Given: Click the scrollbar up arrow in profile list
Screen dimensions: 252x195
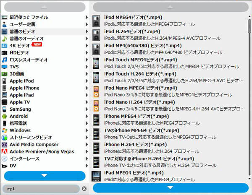Looking at the screenshot, I should [249, 16].
